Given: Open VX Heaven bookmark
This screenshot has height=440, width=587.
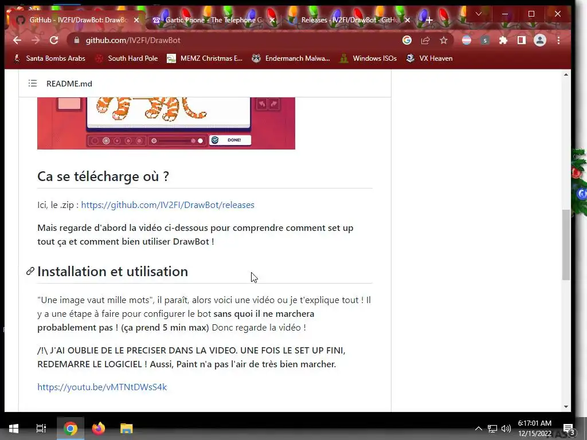Looking at the screenshot, I should coord(429,58).
